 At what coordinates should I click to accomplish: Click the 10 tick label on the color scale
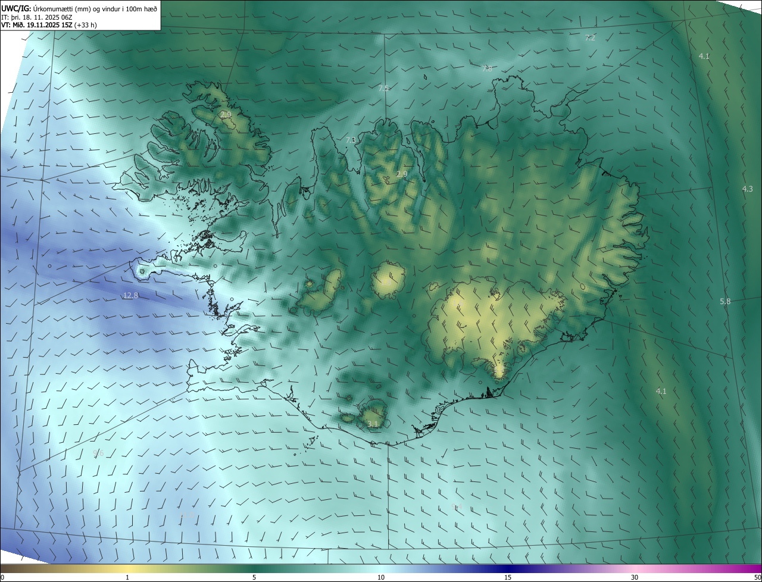click(x=381, y=577)
